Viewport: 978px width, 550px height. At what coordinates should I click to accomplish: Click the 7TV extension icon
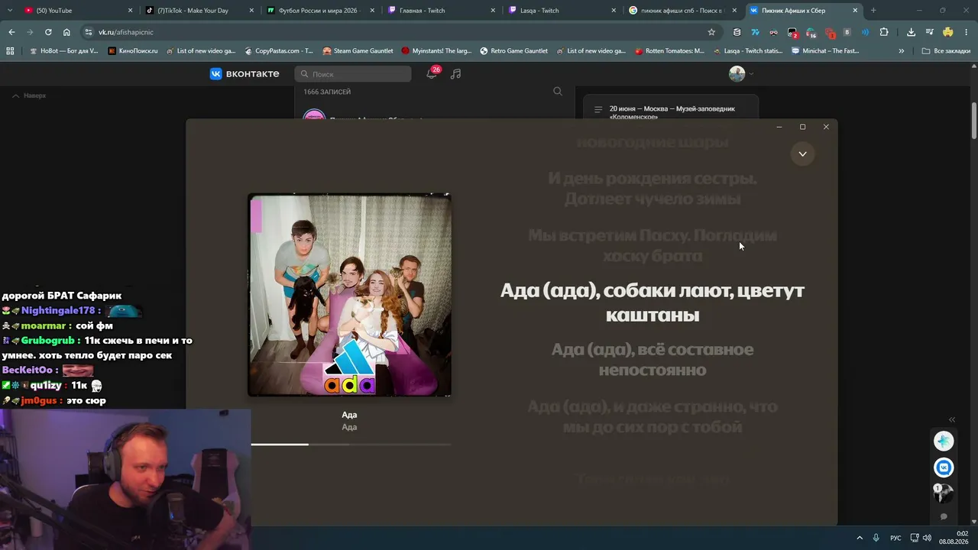755,32
